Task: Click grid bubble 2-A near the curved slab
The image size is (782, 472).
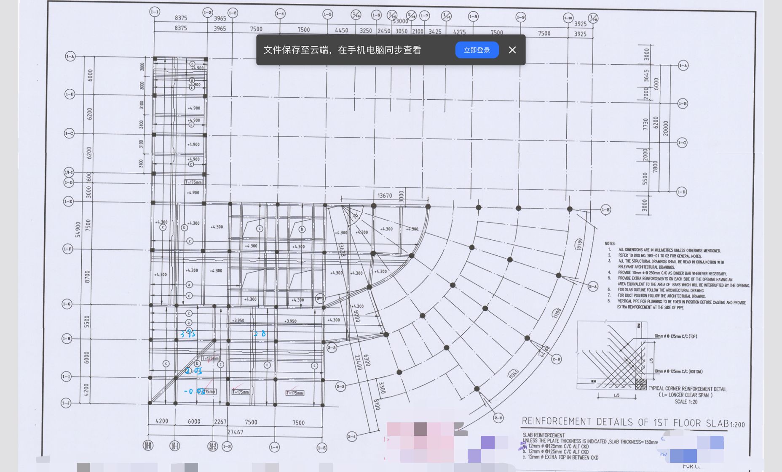Action: [x=593, y=286]
